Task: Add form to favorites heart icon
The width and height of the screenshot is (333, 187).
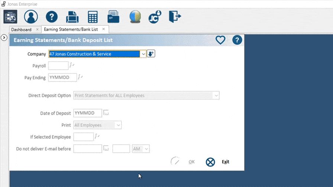Action: [x=220, y=40]
